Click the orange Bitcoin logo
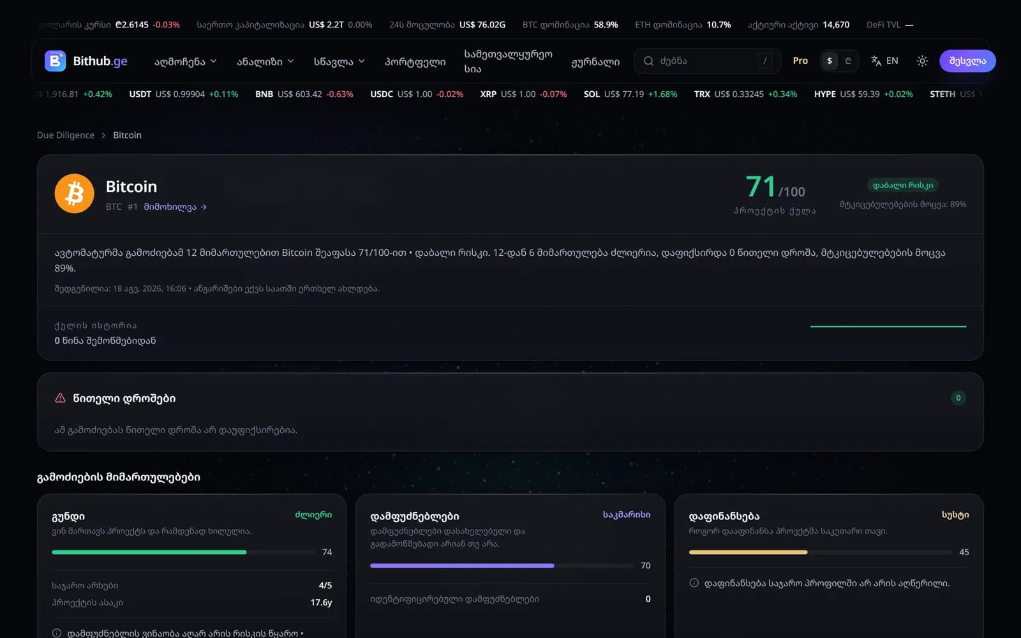This screenshot has height=638, width=1021. click(x=74, y=193)
